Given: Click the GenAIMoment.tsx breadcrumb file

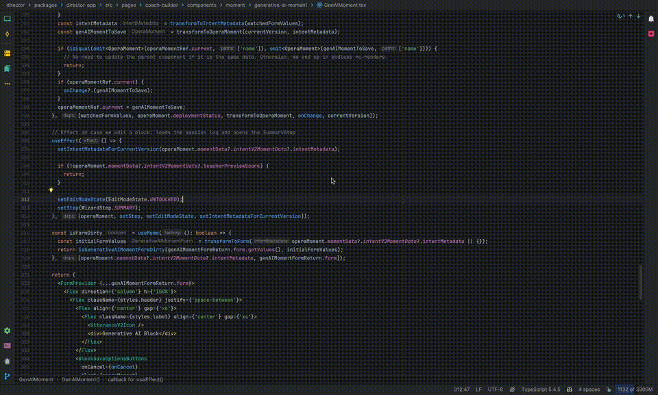Looking at the screenshot, I should [x=345, y=5].
